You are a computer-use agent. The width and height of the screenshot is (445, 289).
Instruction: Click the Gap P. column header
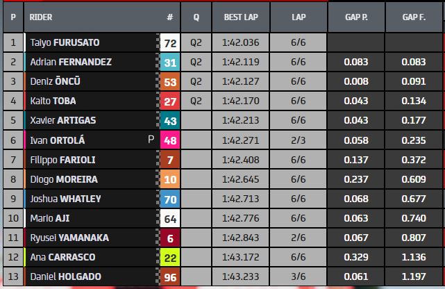click(x=357, y=16)
